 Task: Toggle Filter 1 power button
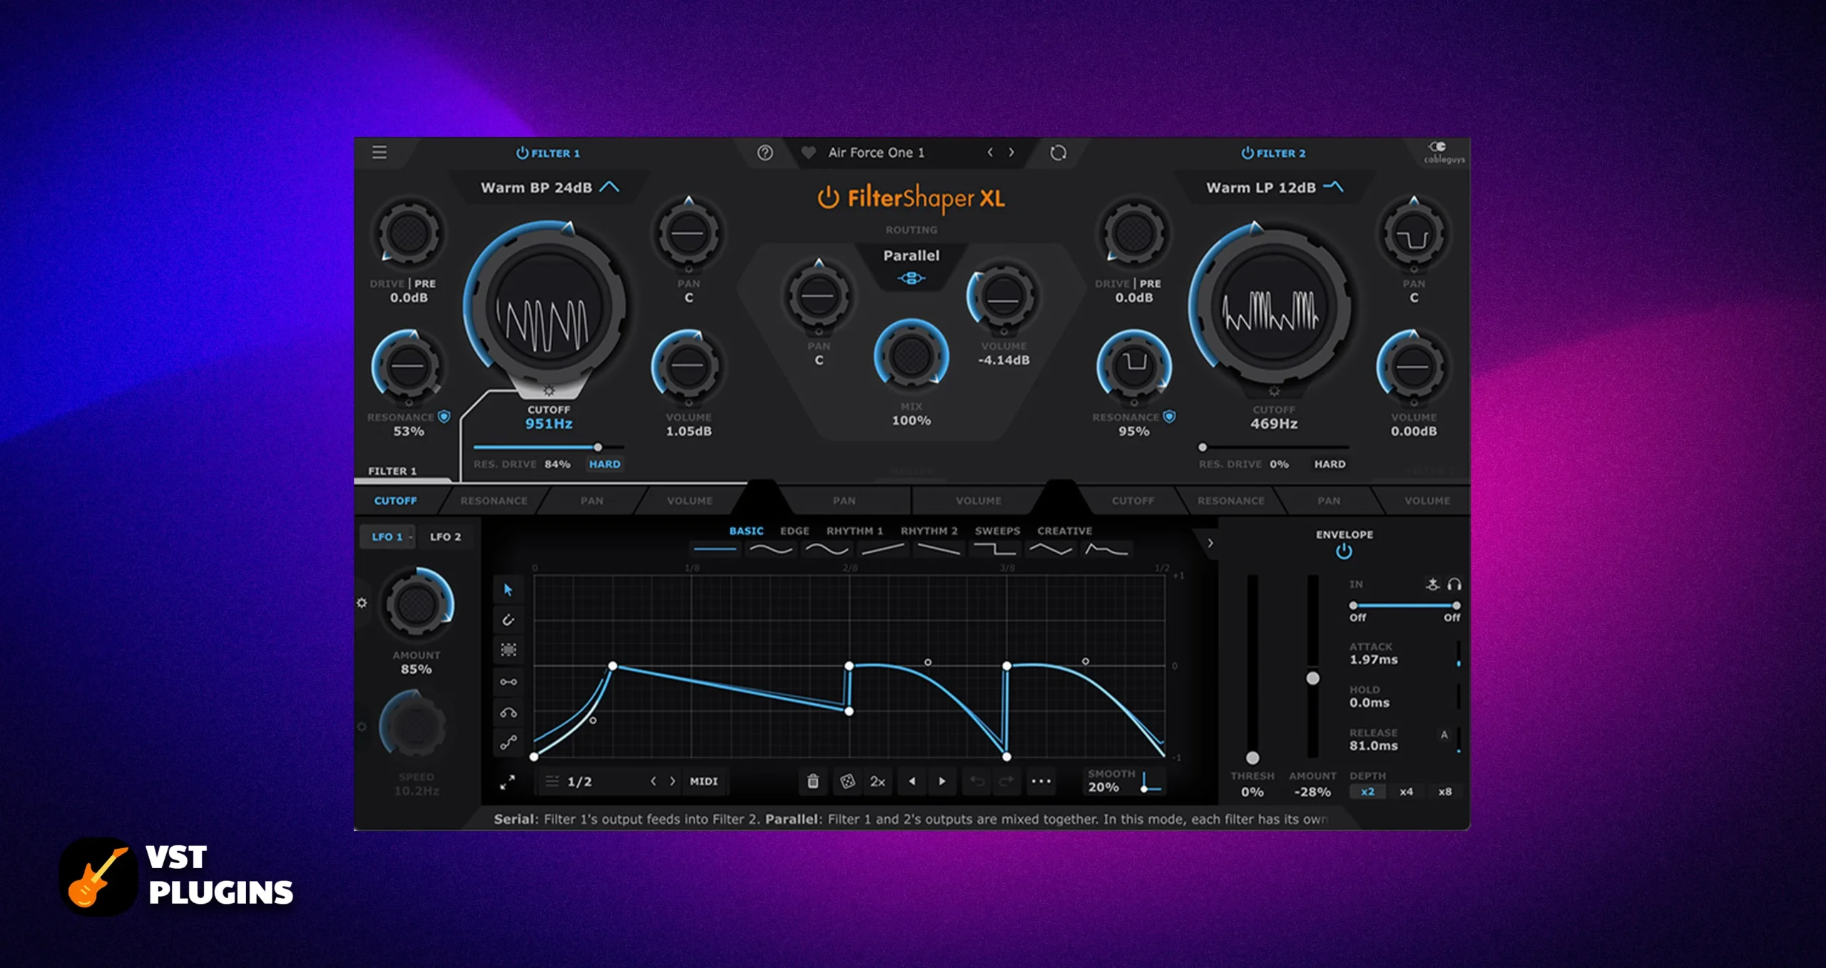522,153
